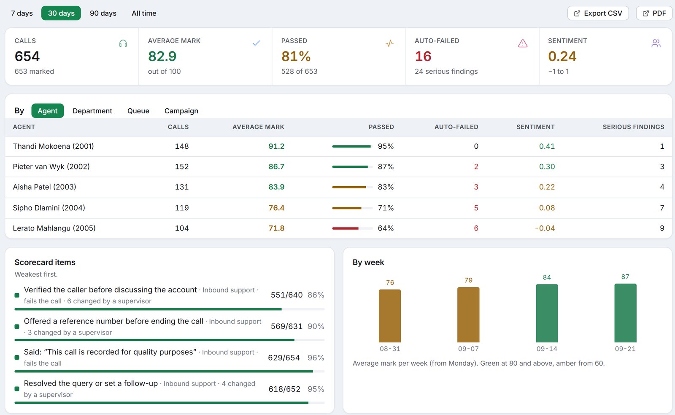Click the 569/631 score for reference number
The width and height of the screenshot is (675, 415).
tap(286, 327)
